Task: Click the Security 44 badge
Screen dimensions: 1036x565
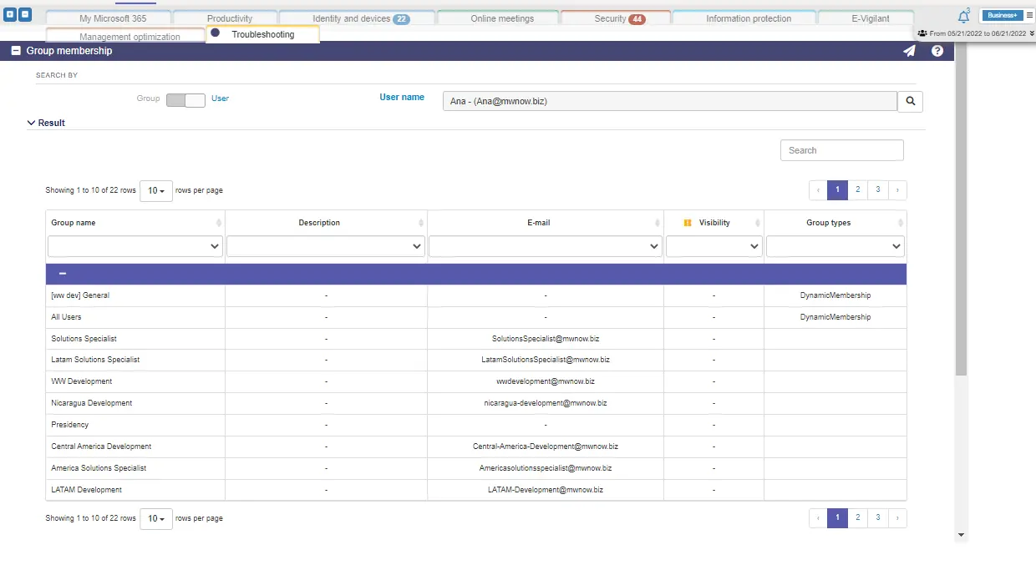Action: pos(637,19)
